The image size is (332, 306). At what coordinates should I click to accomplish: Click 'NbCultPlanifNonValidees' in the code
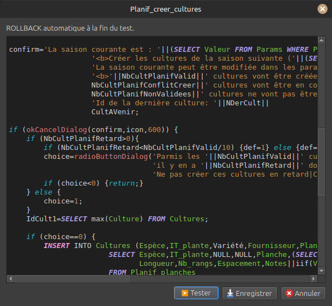coord(141,94)
